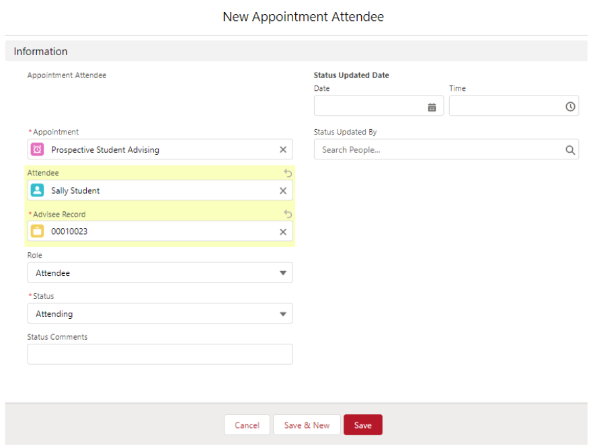Select the Prospective Student Advising text
The height and width of the screenshot is (446, 589).
coord(105,150)
